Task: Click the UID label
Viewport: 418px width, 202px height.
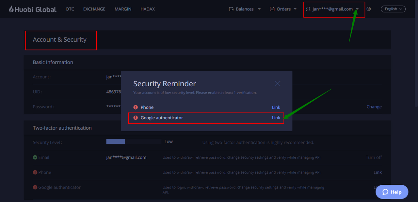Action: click(x=38, y=92)
